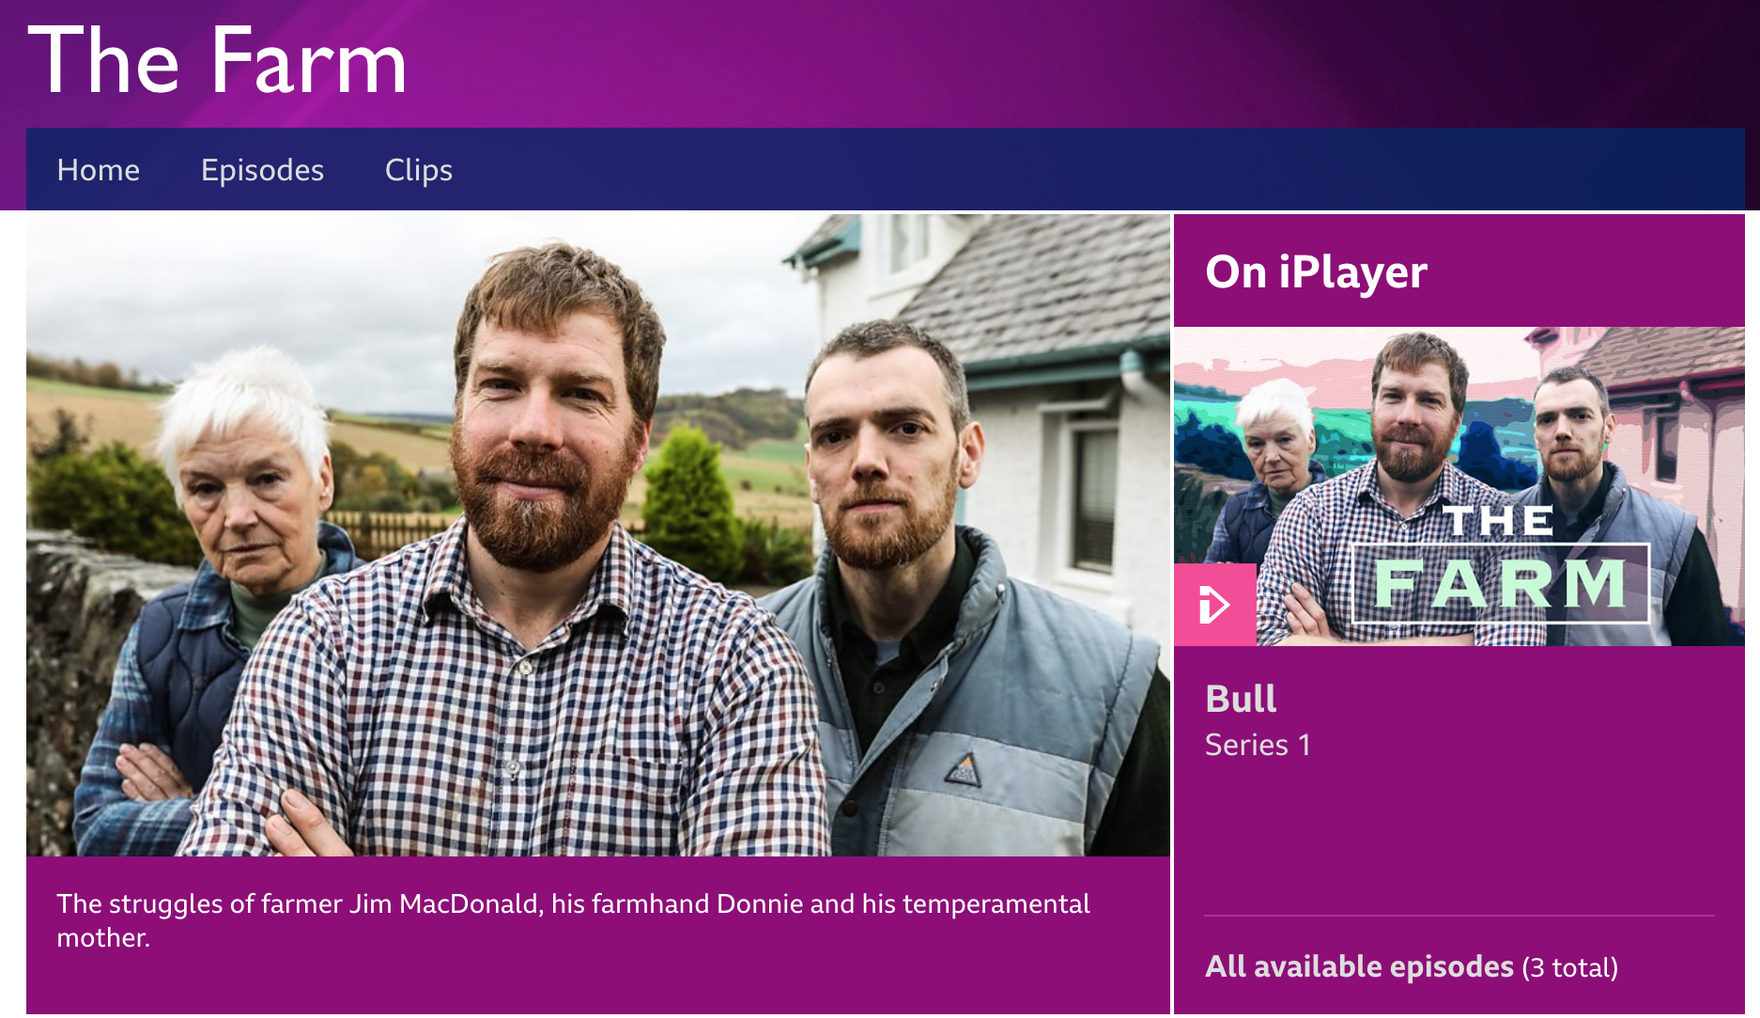Click the large The Farm page title
Screen dimensions: 1760x1018
(218, 61)
